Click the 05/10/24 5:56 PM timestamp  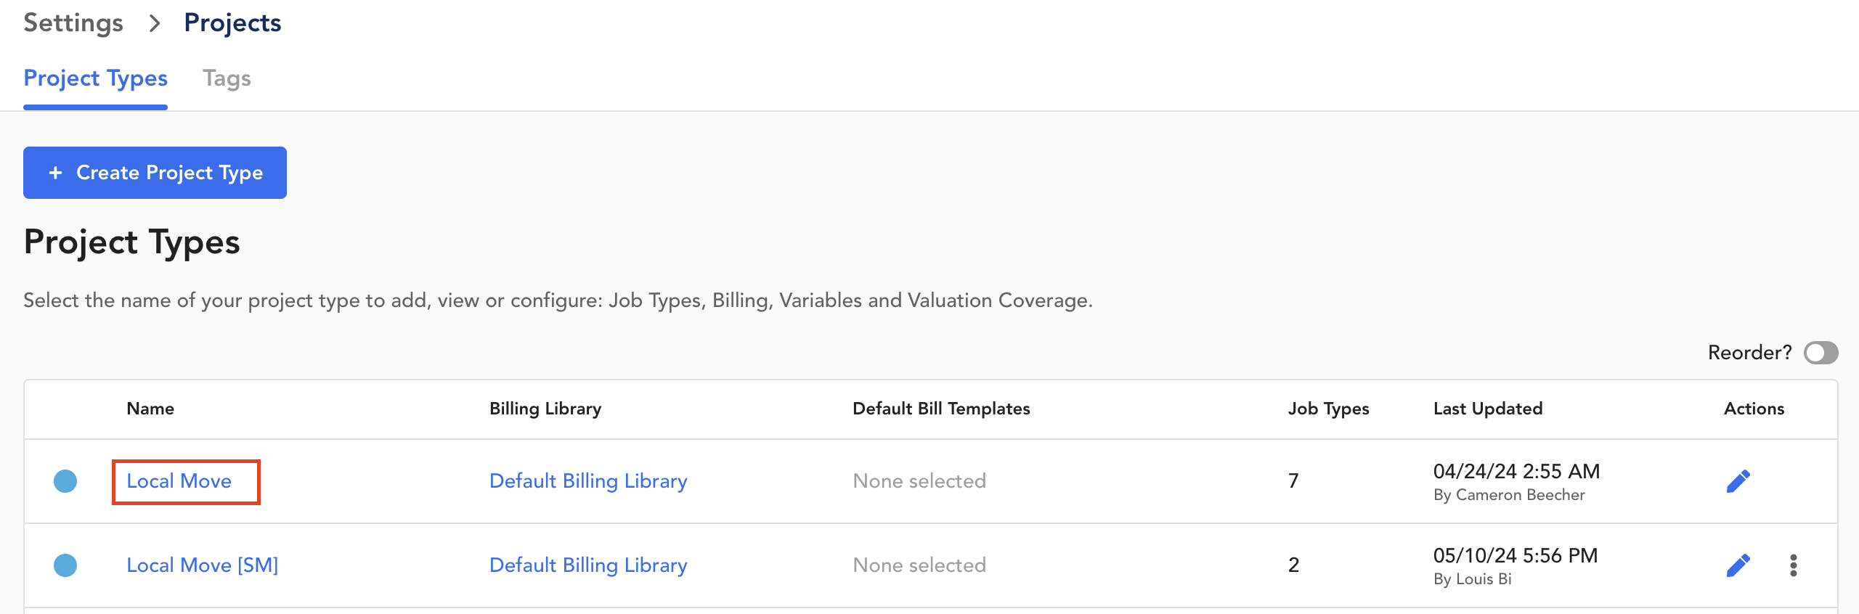click(x=1516, y=556)
